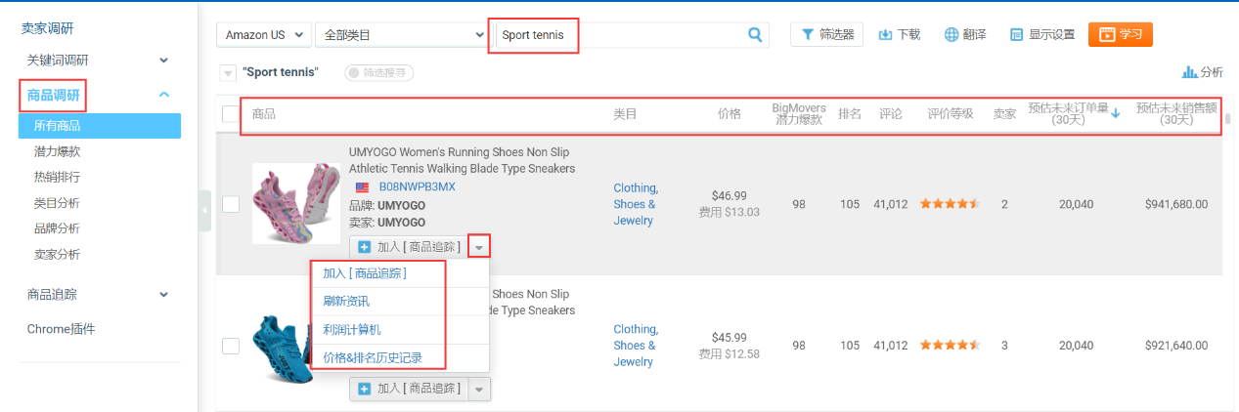Open the 分析 bar chart icon
The image size is (1239, 412).
(1202, 72)
